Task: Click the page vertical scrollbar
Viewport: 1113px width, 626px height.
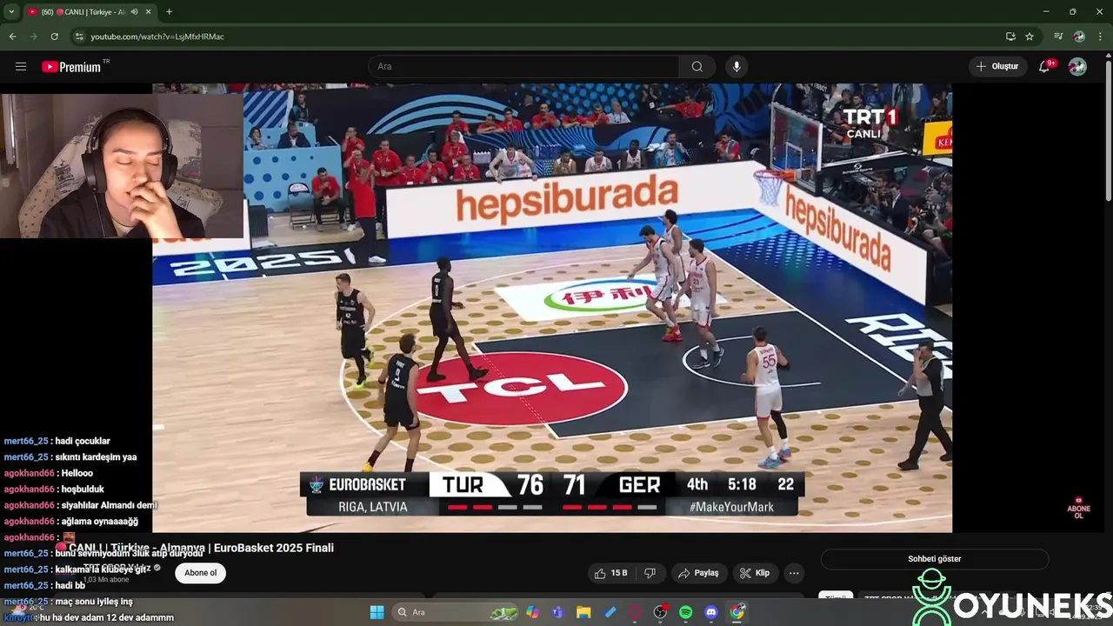Action: 1108,130
